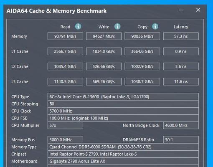This screenshot has height=167, width=213.
Task: Click the CPU Clock 5700.0 MHz field
Action: (x=123, y=111)
